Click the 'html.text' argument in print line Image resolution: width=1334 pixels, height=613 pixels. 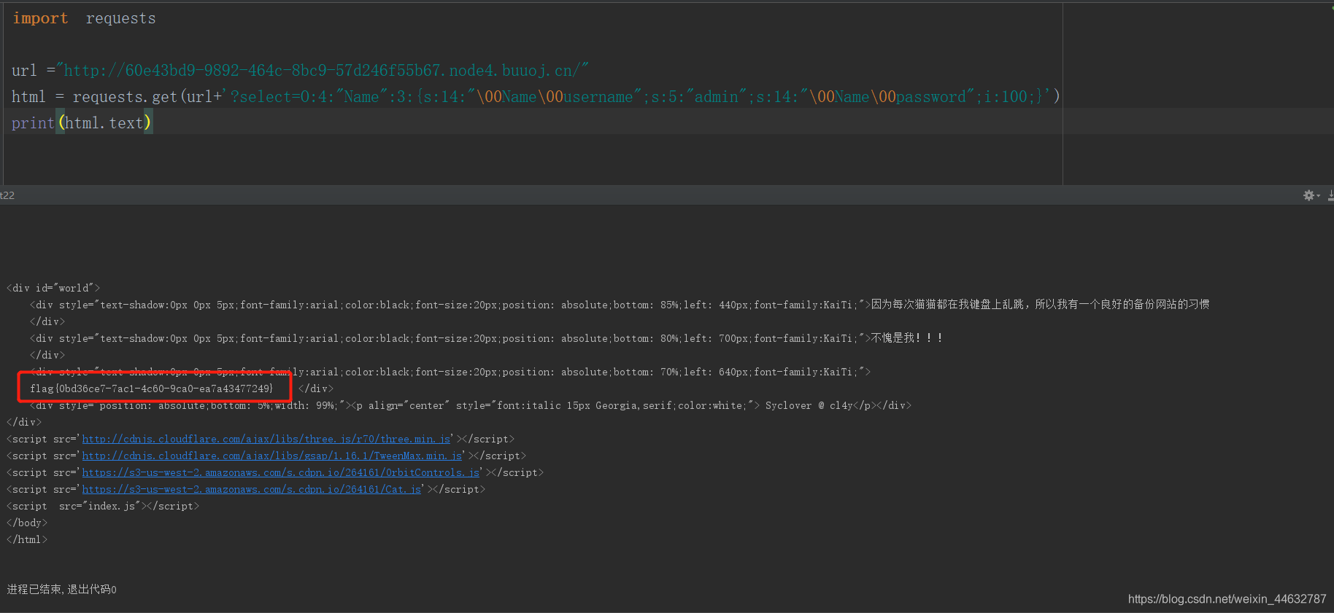[x=104, y=123]
